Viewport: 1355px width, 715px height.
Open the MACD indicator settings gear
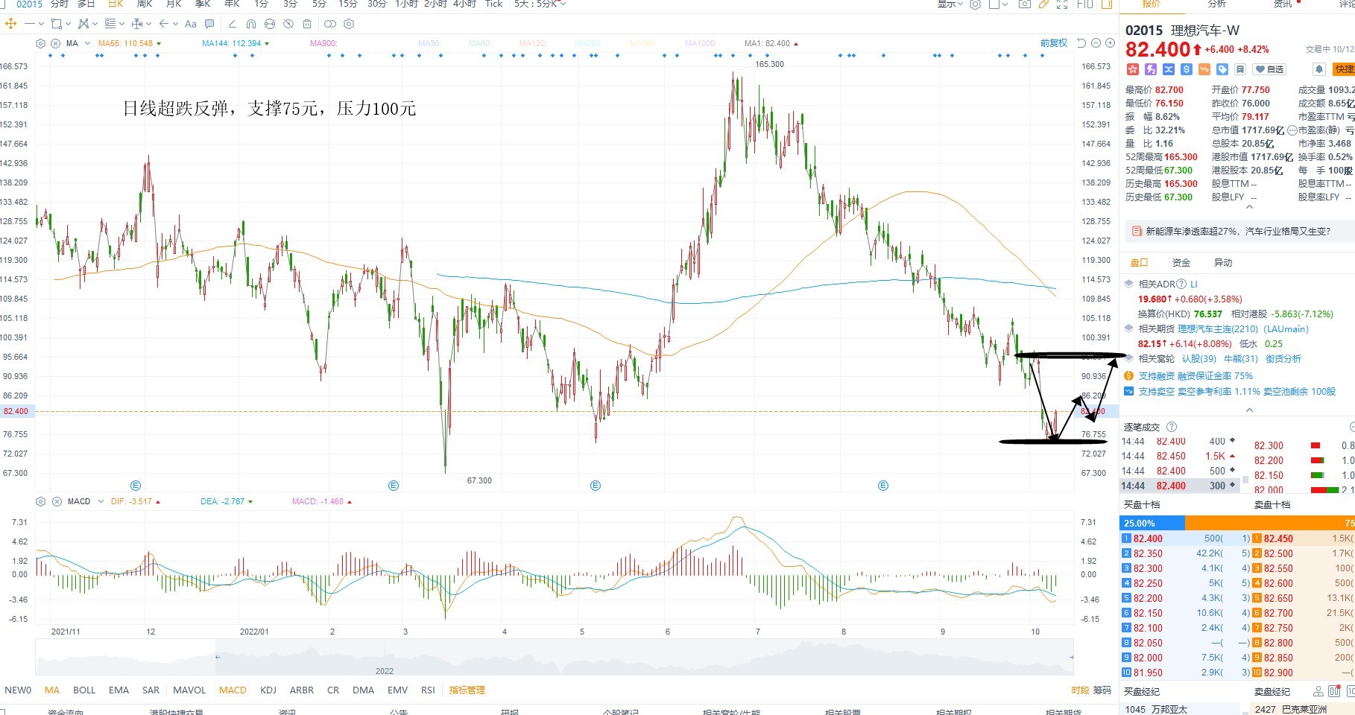tap(41, 501)
